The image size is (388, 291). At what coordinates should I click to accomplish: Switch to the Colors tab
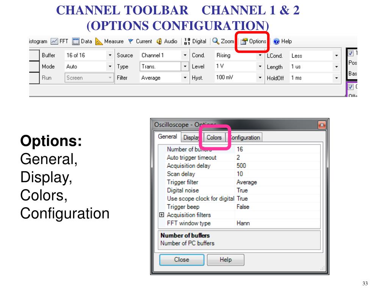pyautogui.click(x=214, y=138)
